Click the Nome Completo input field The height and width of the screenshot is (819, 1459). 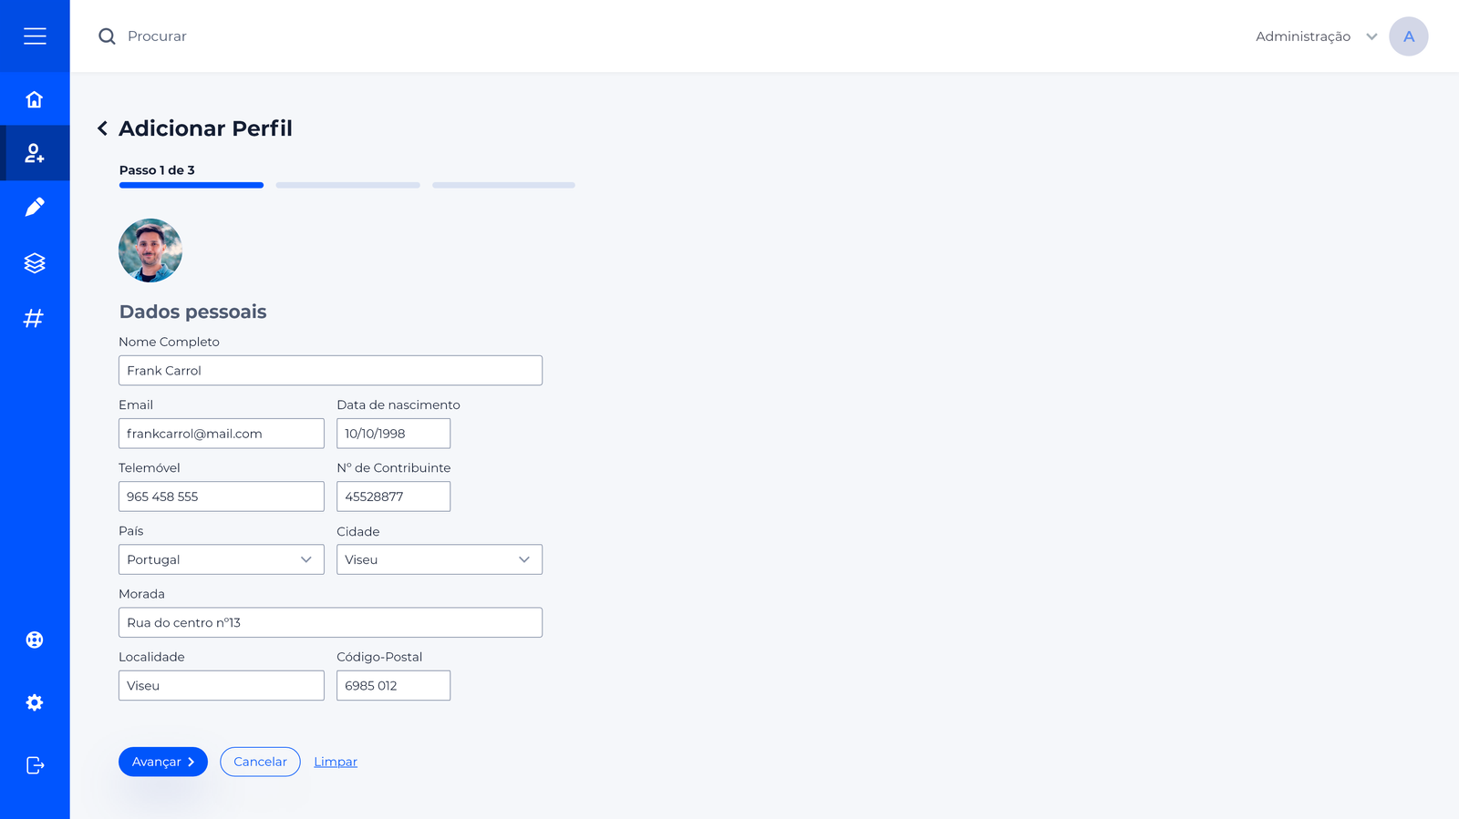click(x=330, y=371)
